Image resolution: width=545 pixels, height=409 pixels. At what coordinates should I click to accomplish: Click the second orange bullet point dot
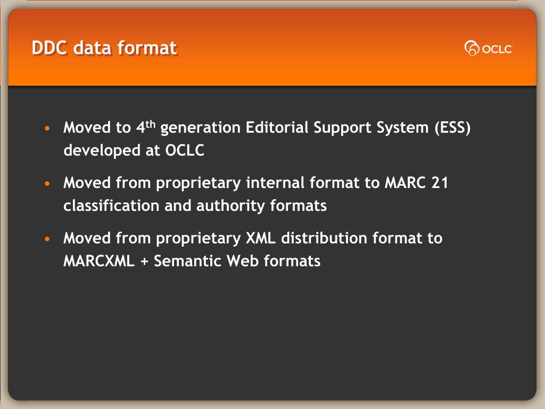pos(47,184)
